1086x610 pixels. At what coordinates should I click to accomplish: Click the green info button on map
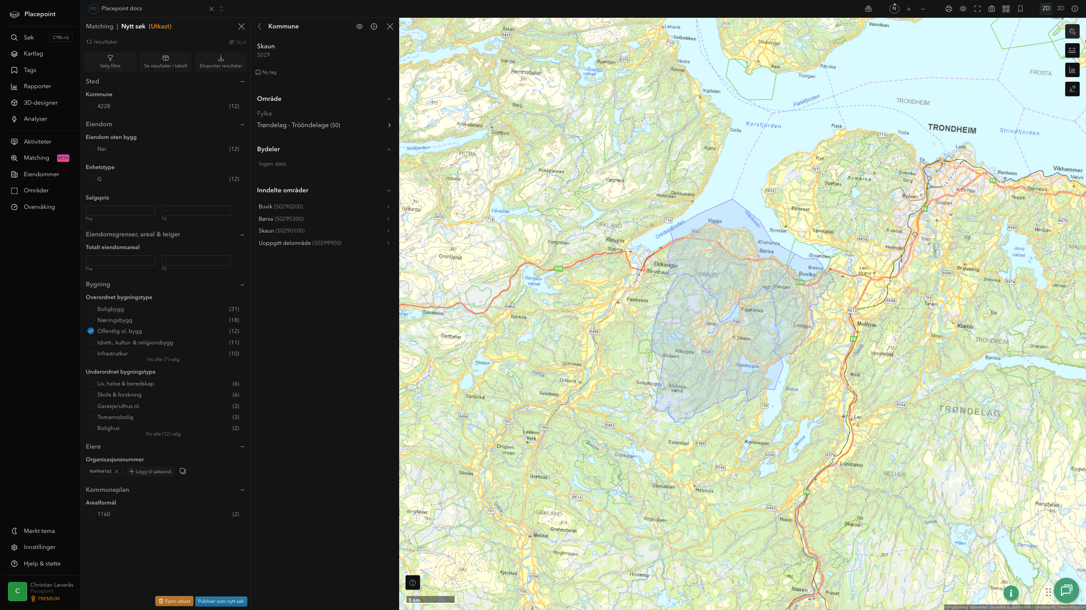coord(1011,593)
